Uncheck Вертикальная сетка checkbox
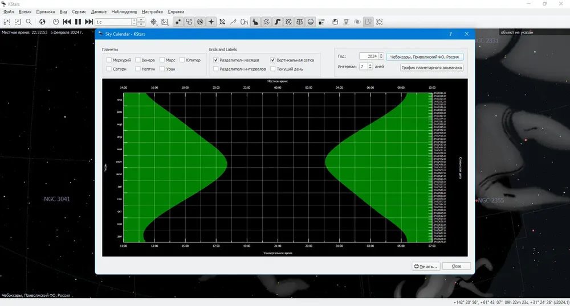The height and width of the screenshot is (306, 570). 272,60
